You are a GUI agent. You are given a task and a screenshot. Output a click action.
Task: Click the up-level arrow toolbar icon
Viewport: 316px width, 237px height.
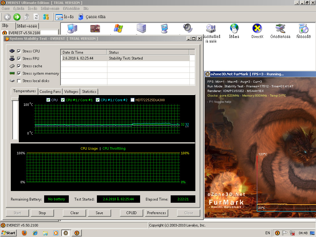(x=27, y=17)
